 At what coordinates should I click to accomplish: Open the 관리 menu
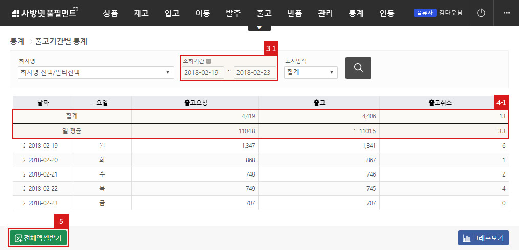coord(326,13)
